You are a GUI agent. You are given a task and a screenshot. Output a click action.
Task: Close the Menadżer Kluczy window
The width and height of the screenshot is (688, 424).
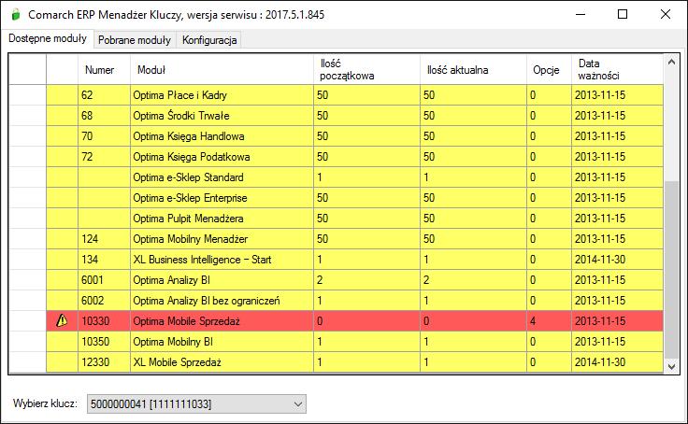click(666, 14)
